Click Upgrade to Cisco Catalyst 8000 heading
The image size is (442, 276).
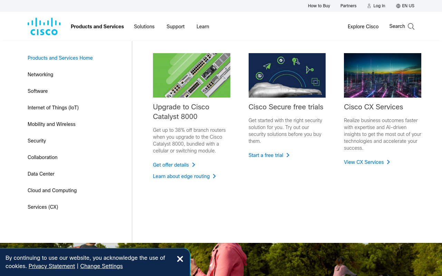click(181, 112)
